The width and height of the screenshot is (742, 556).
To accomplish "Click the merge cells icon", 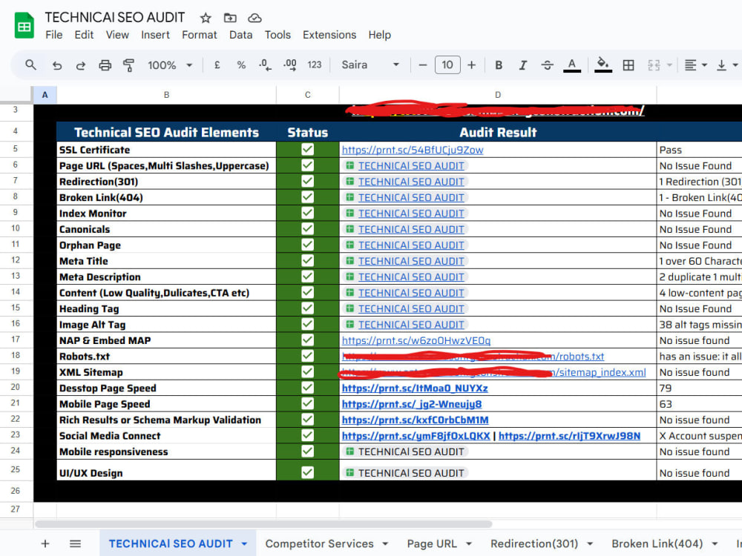I will (654, 65).
